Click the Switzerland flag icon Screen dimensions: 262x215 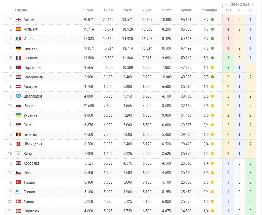[x=18, y=144]
